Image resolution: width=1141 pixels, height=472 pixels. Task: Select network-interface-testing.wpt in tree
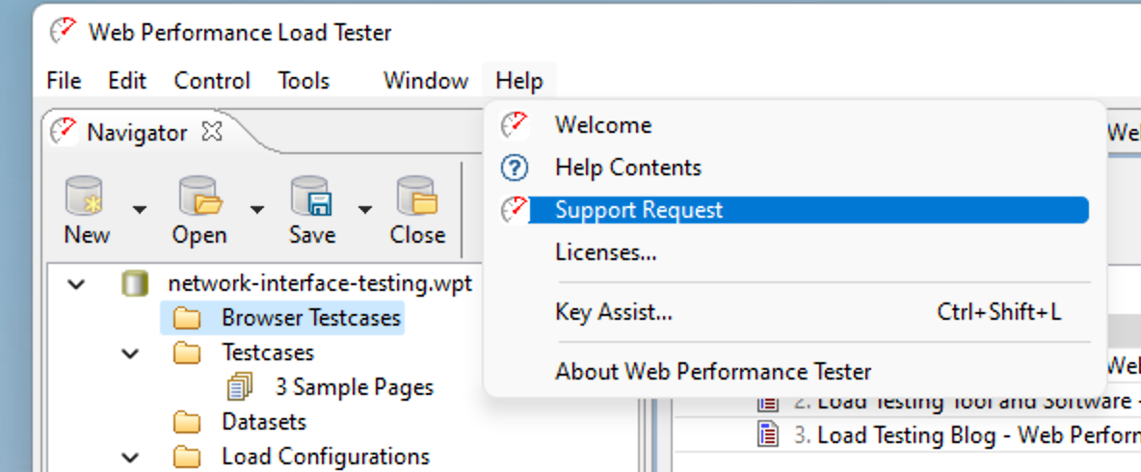click(x=320, y=283)
